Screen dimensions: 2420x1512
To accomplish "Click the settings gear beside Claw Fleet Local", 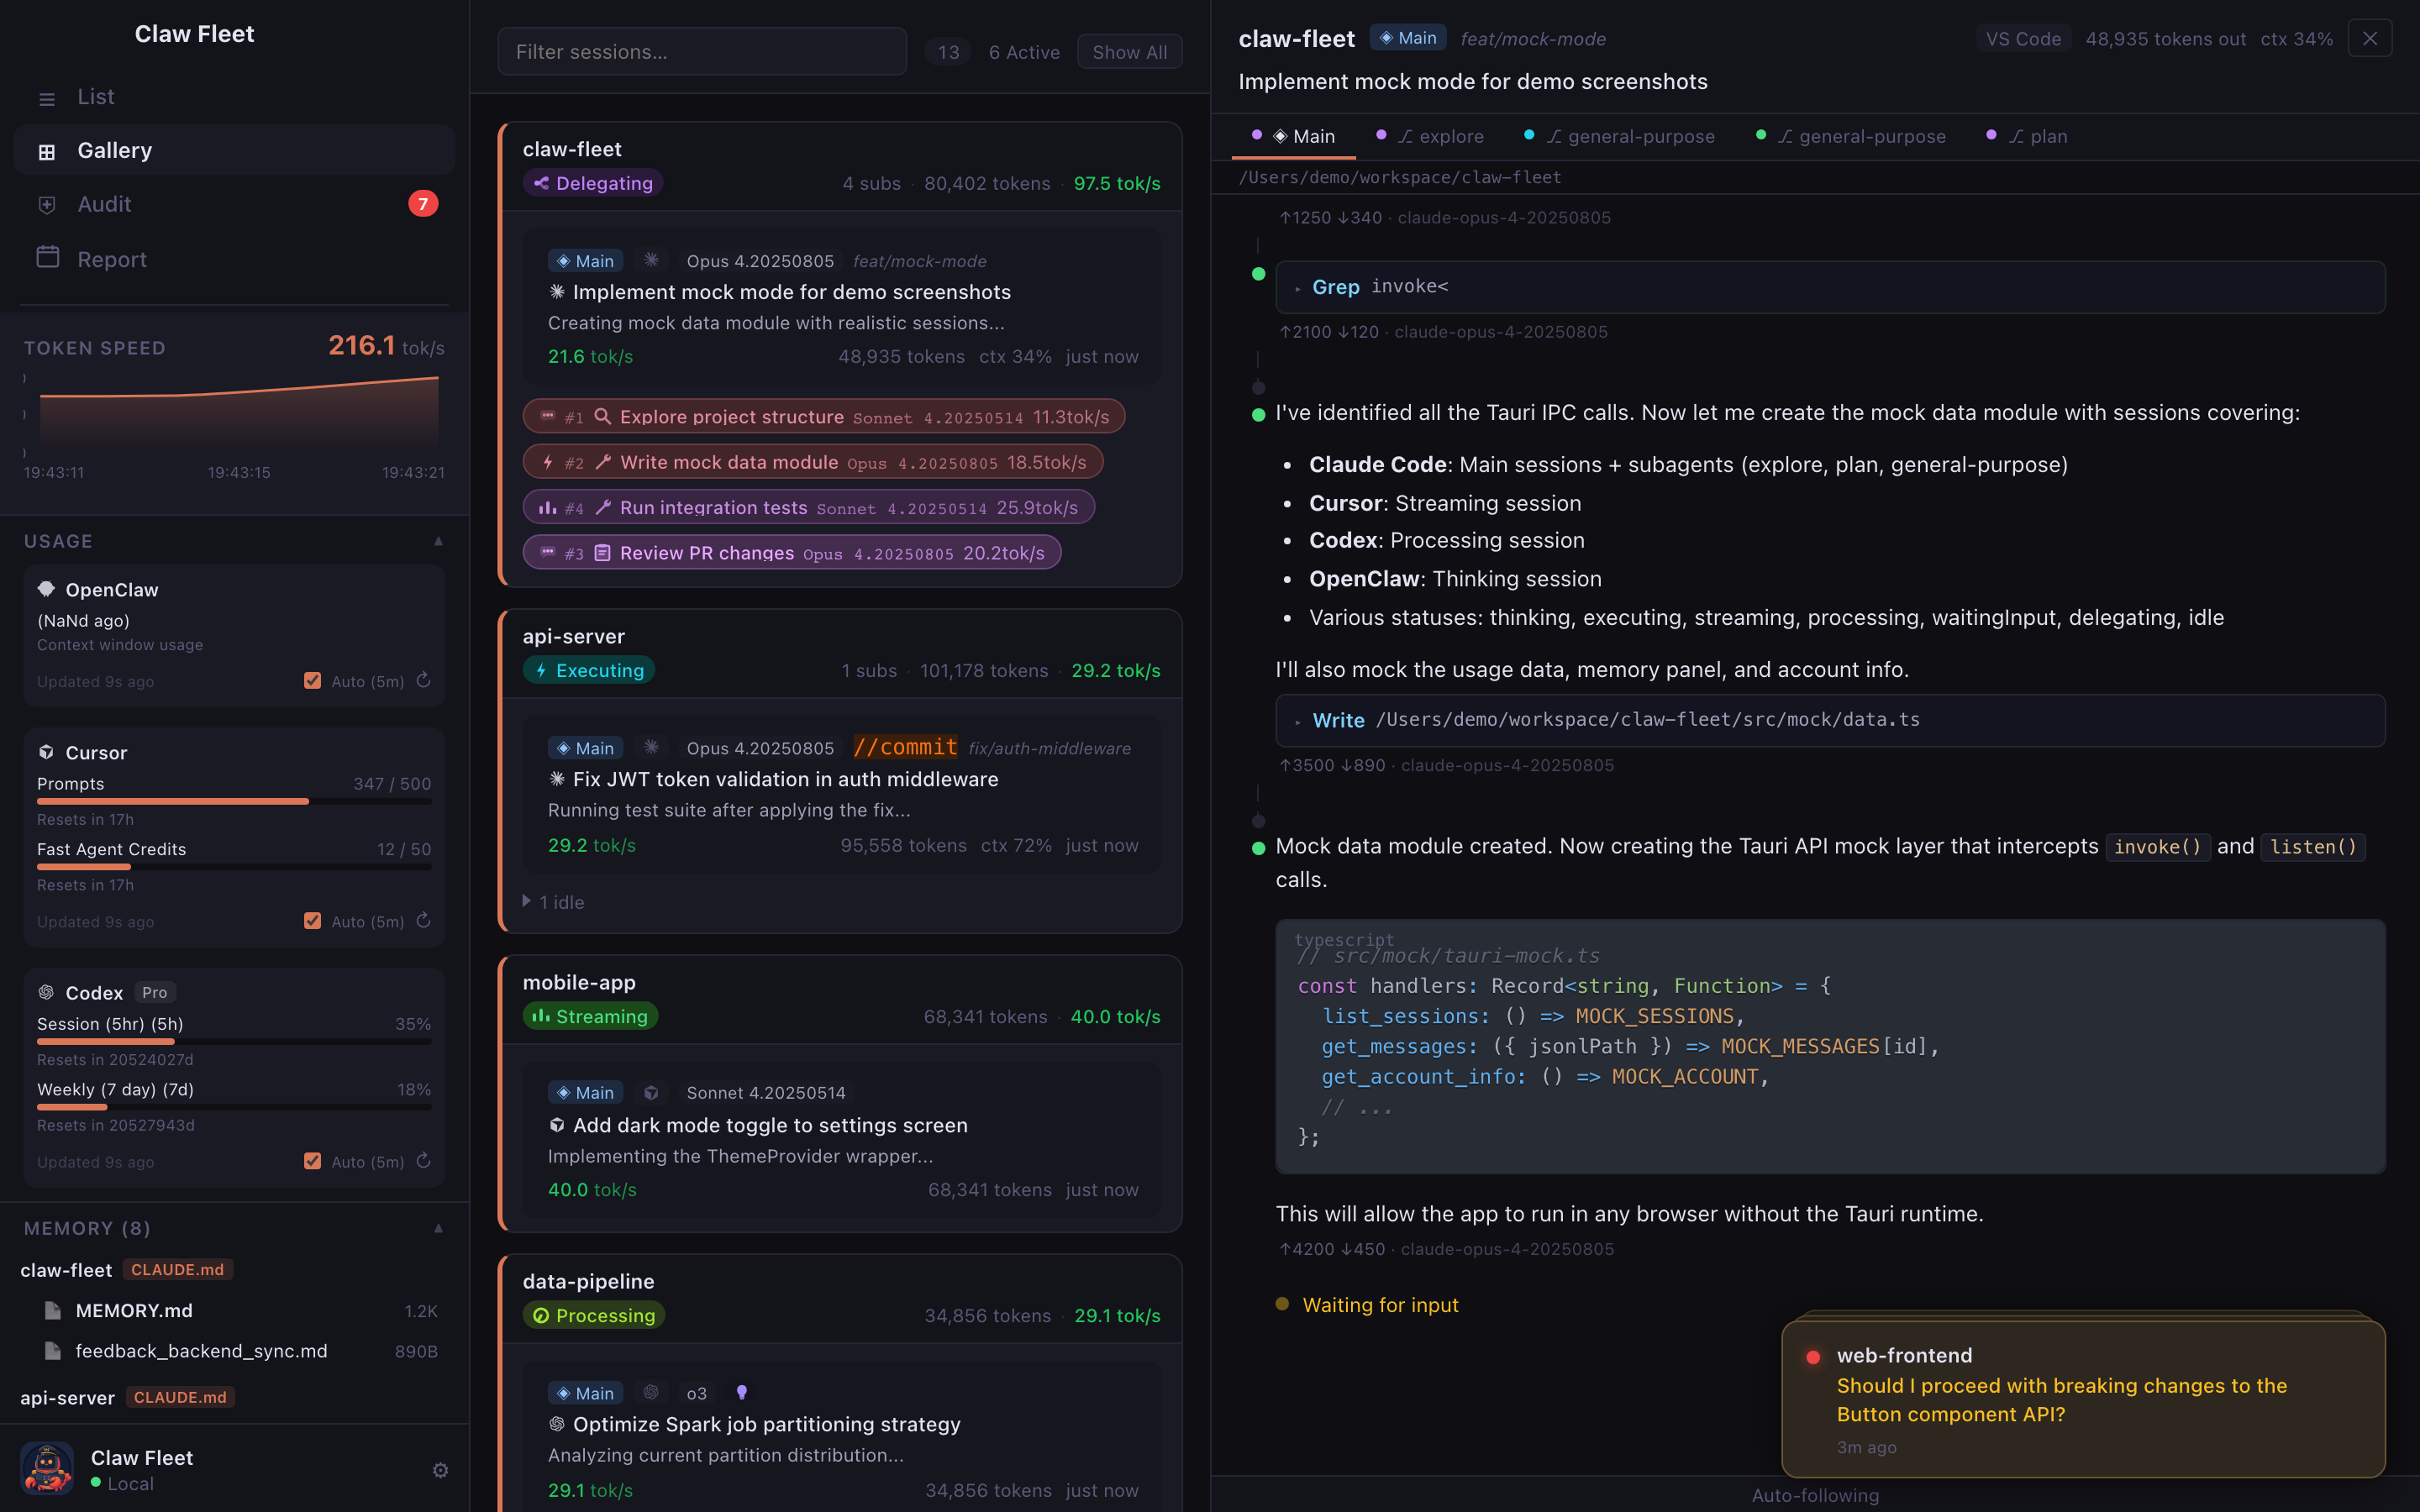I will pos(440,1470).
